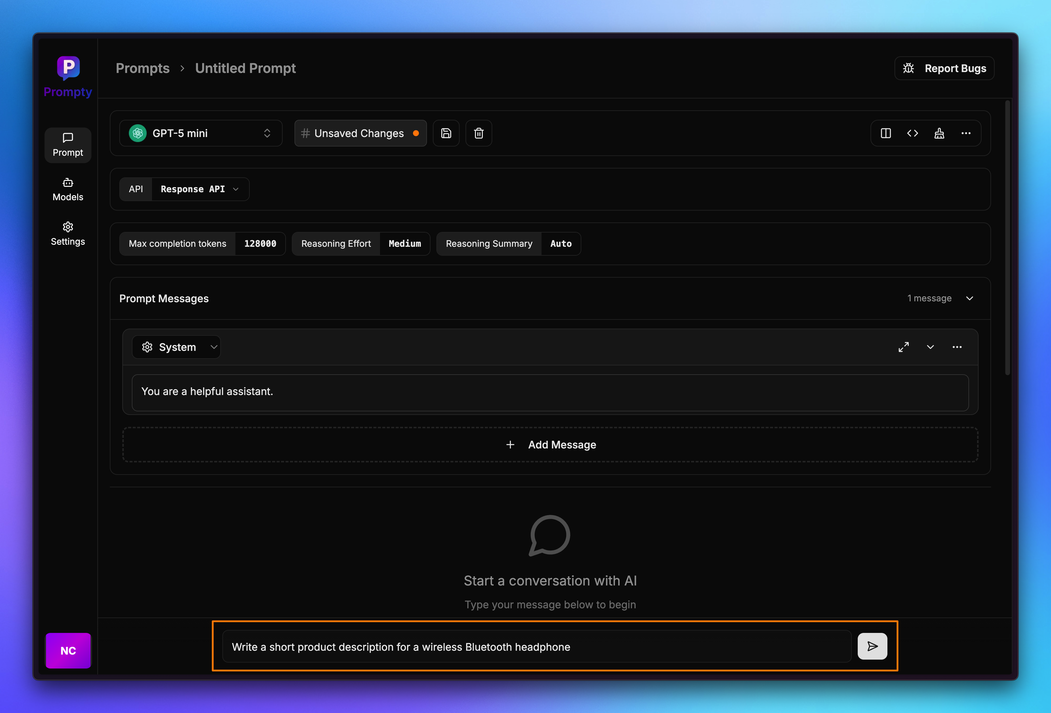Viewport: 1051px width, 713px height.
Task: Click the clear conversation broom icon
Action: (x=939, y=133)
